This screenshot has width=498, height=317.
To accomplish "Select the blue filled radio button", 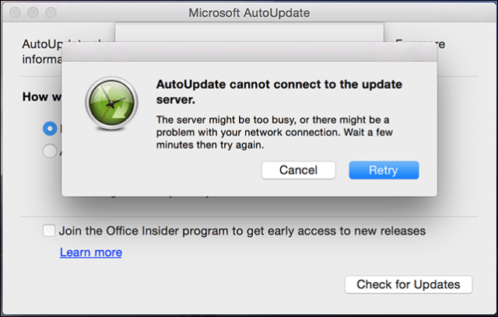I will [50, 129].
